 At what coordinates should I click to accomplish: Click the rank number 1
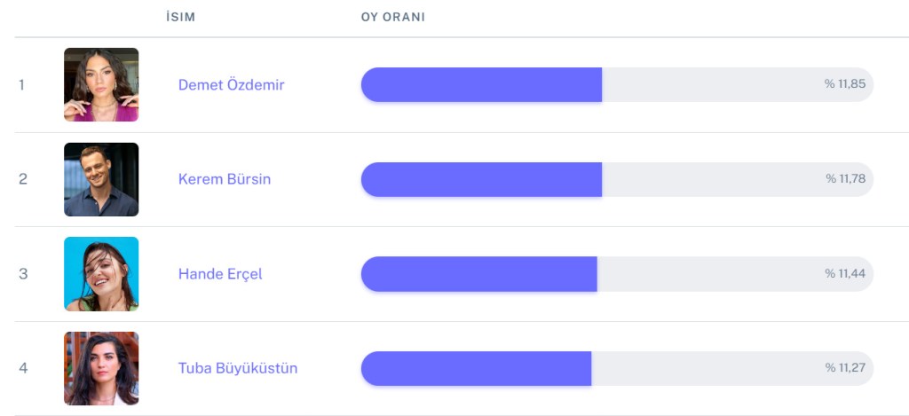[x=22, y=85]
